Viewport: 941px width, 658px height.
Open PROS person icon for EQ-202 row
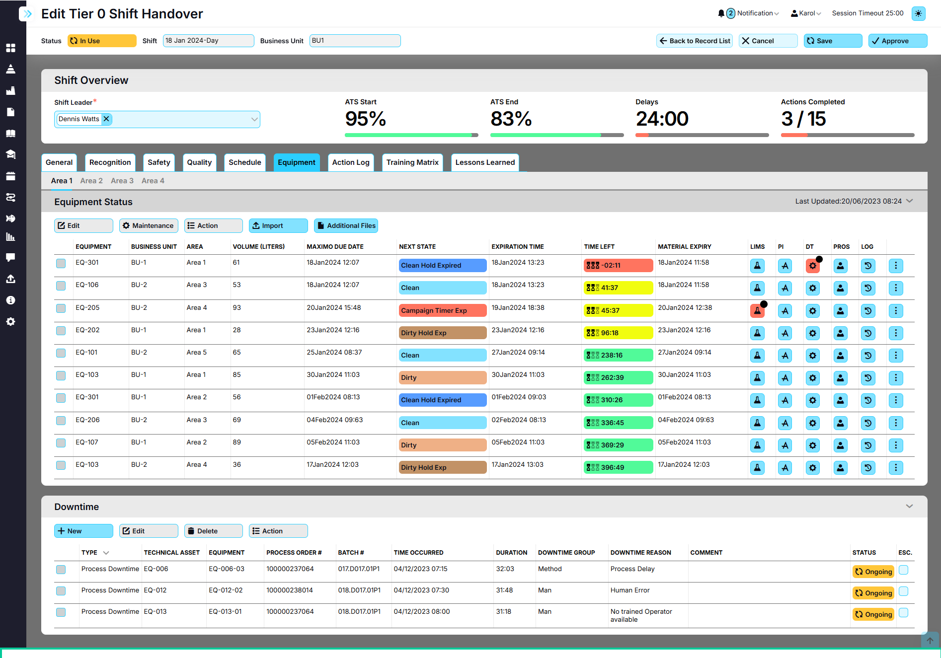point(841,333)
